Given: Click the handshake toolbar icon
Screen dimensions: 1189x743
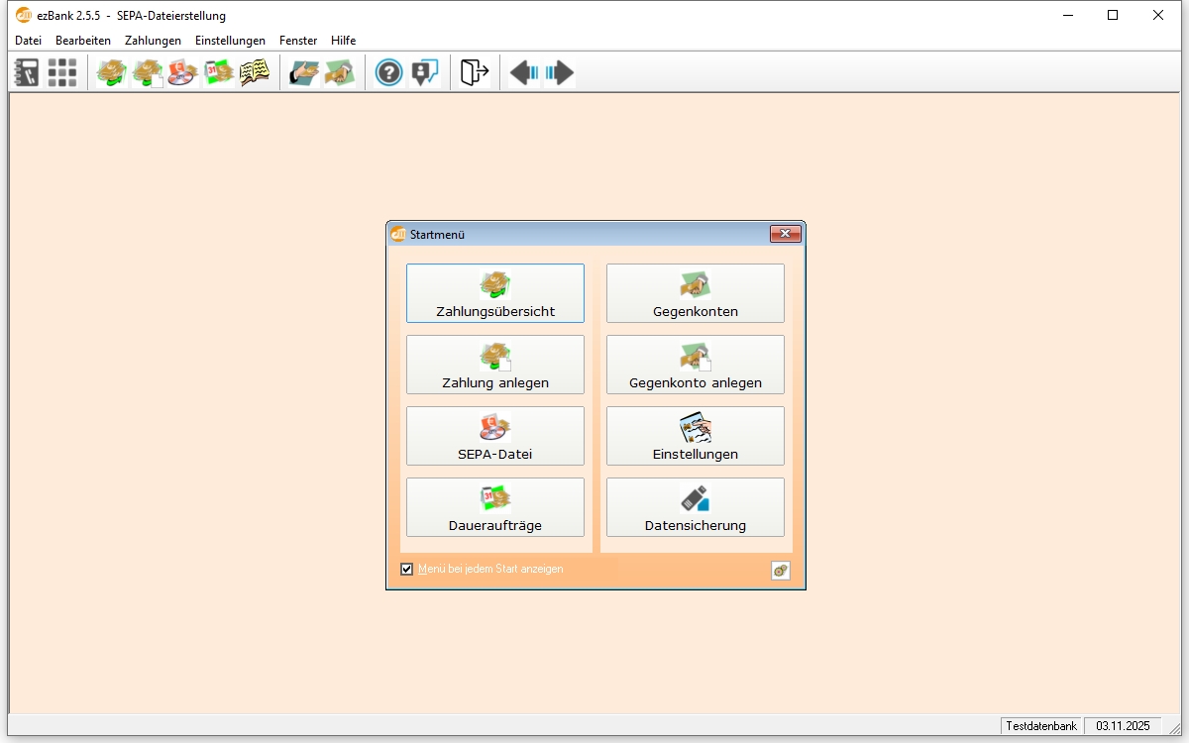Looking at the screenshot, I should [340, 72].
